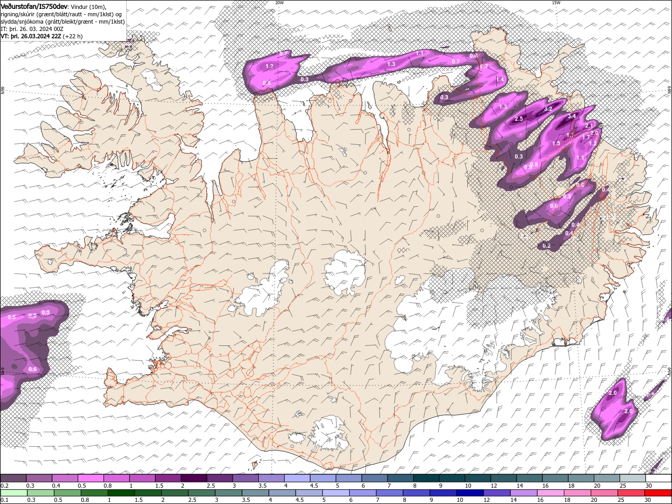Screen dimensions: 672x504
Task: Select the light pink 16 rain legend swatch
Action: click(x=550, y=493)
